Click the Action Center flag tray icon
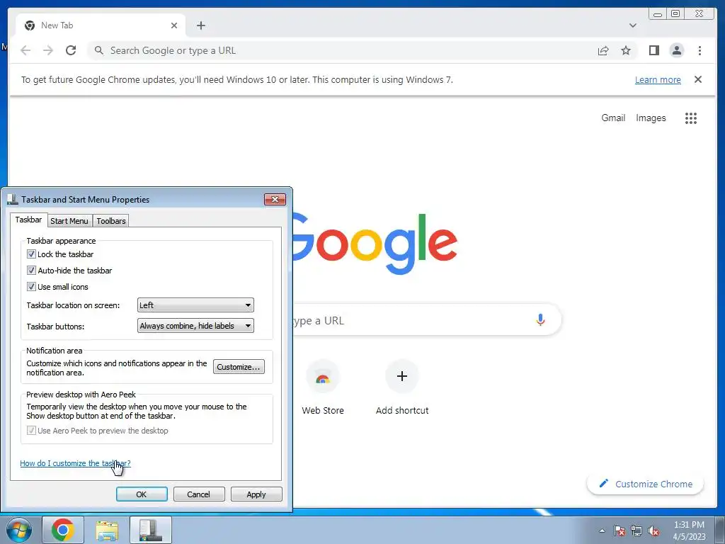Viewport: 725px width, 544px height. click(619, 531)
